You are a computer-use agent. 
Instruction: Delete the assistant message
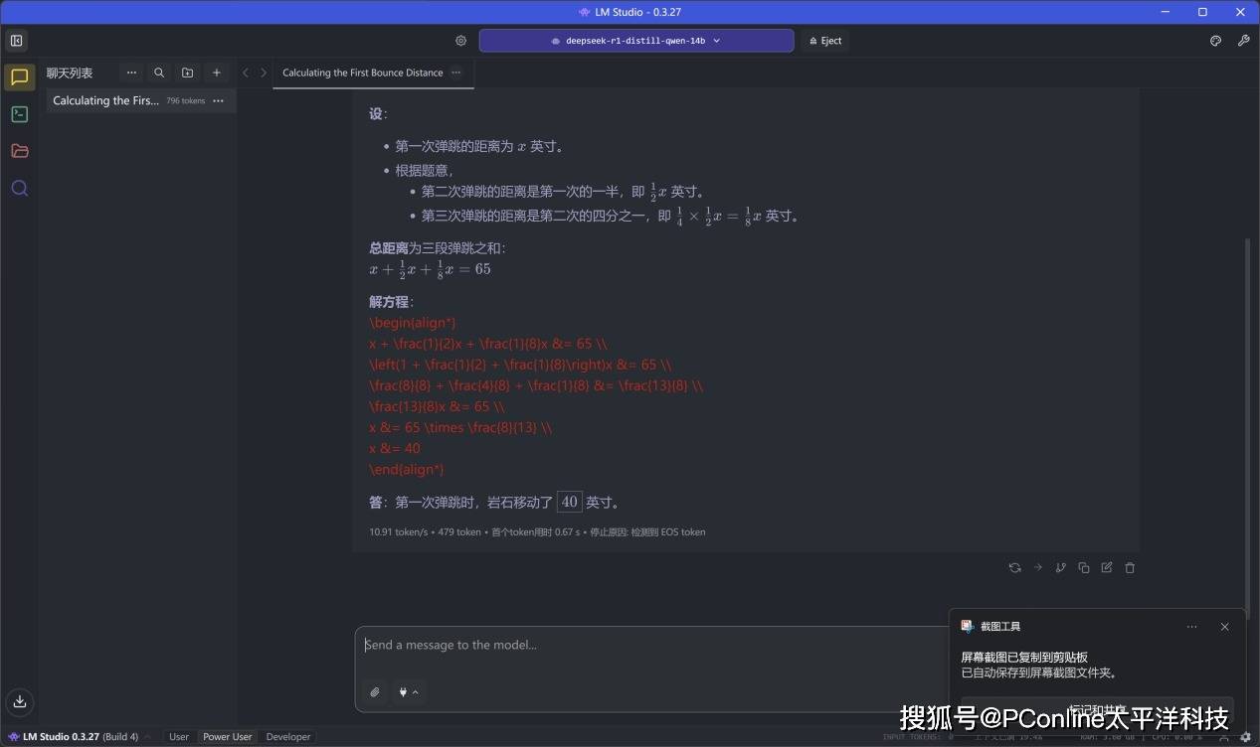click(x=1130, y=567)
